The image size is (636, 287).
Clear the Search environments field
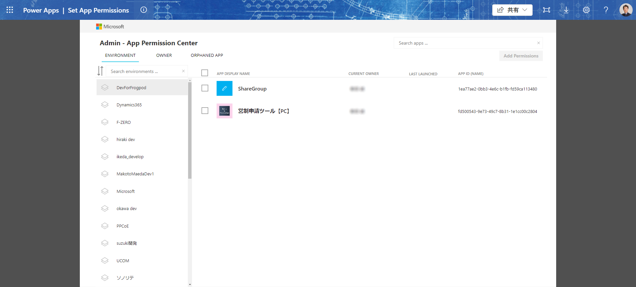pyautogui.click(x=183, y=71)
